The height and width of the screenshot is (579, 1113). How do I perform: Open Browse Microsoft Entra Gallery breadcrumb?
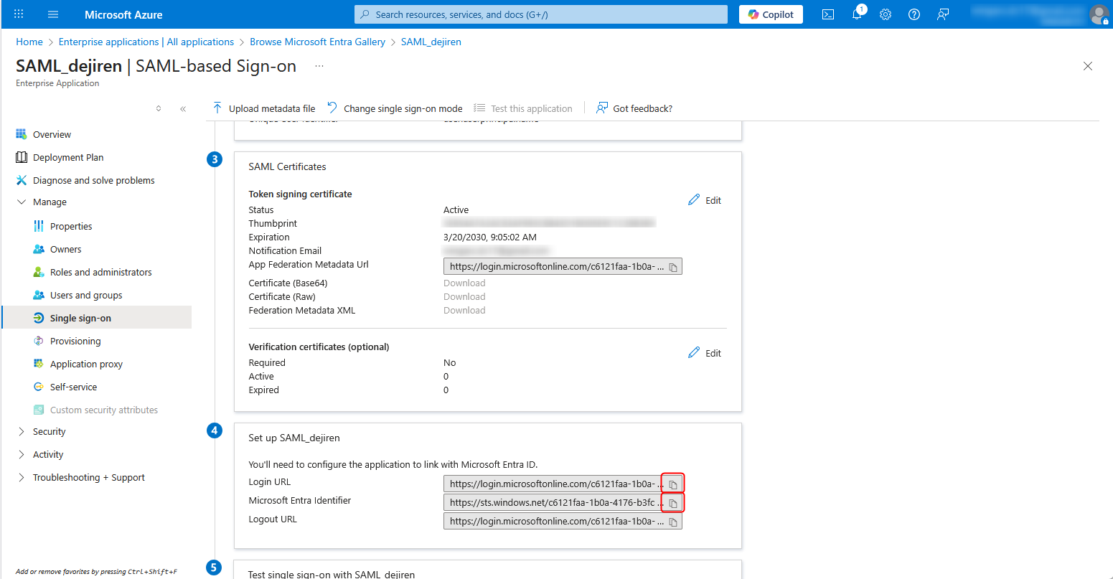pyautogui.click(x=318, y=42)
